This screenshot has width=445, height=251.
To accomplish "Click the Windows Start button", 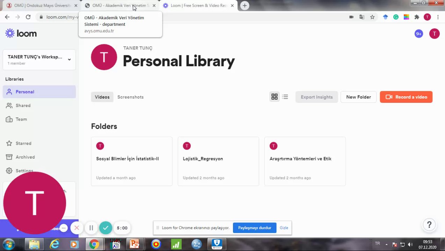I will point(8,244).
